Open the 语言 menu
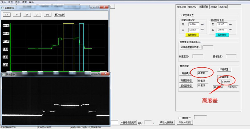The width and height of the screenshot is (250, 129). click(x=24, y=2)
